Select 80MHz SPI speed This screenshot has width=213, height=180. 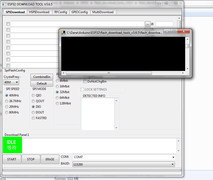[x=12, y=112]
